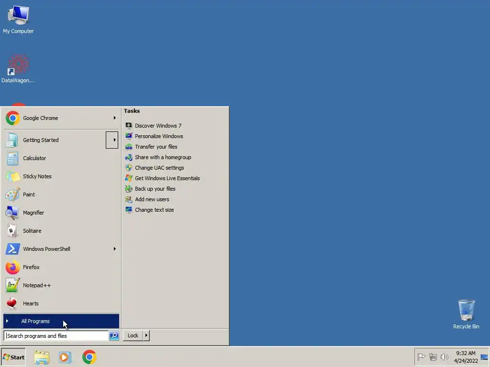Viewport: 490px width, 367px height.
Task: Expand Windows PowerShell submenu arrow
Action: coord(115,249)
